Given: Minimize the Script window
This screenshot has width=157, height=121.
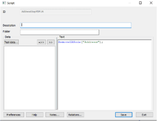Looking at the screenshot, I should (130, 3).
